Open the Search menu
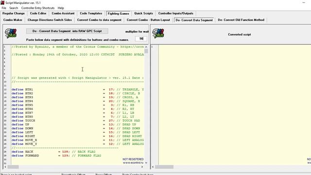 (x=14, y=8)
